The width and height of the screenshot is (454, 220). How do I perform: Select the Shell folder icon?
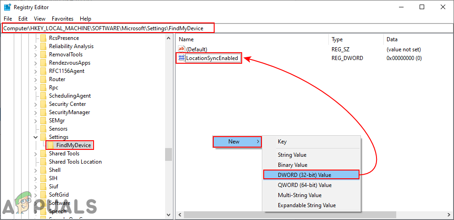(x=44, y=170)
